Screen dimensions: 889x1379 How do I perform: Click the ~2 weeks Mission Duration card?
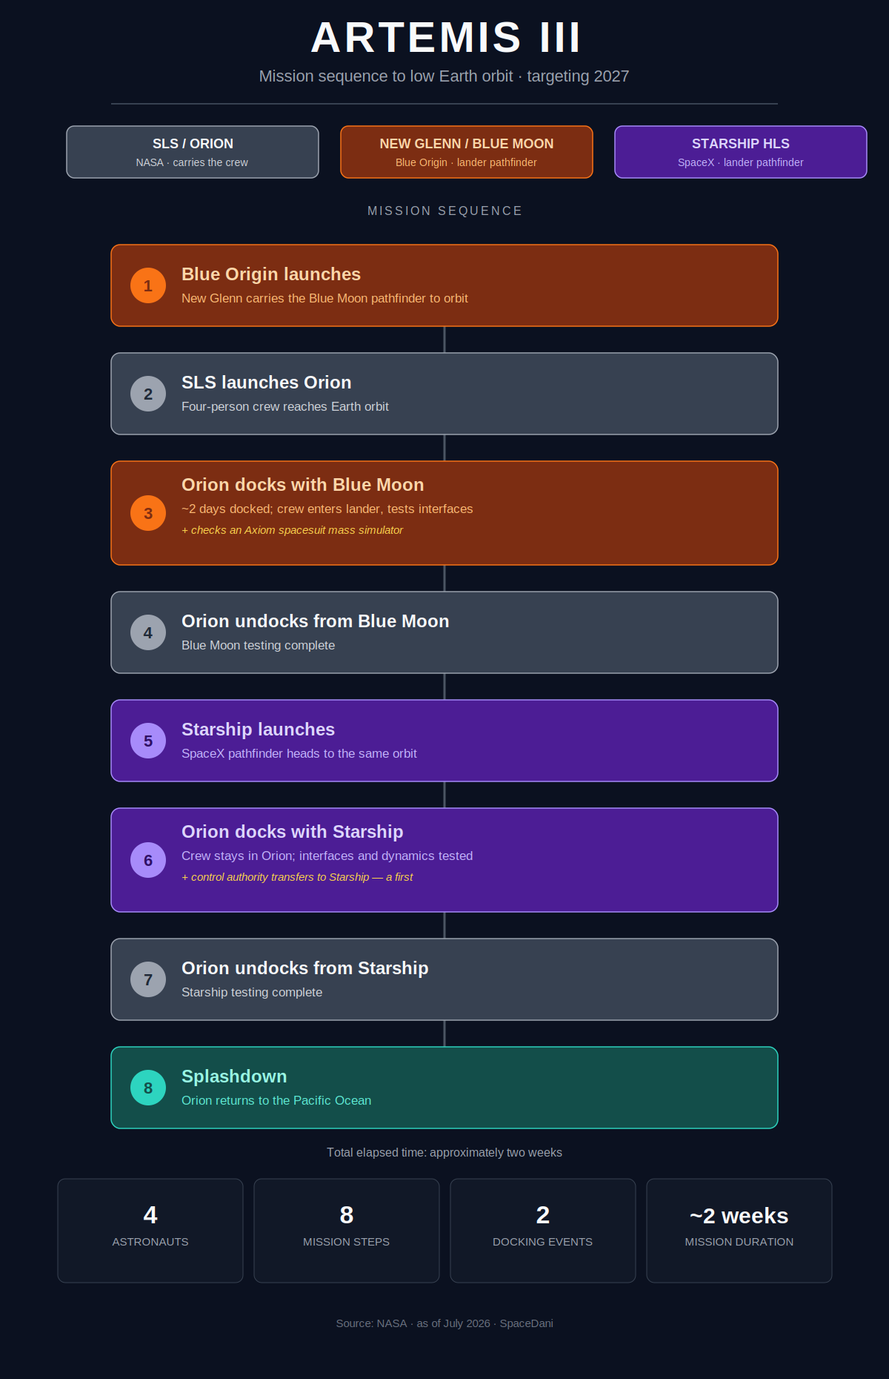(x=739, y=1231)
